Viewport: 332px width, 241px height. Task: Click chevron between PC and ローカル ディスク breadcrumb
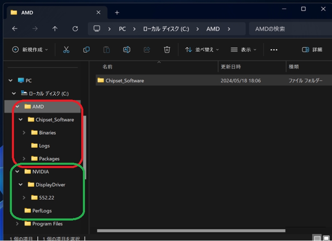(134, 29)
